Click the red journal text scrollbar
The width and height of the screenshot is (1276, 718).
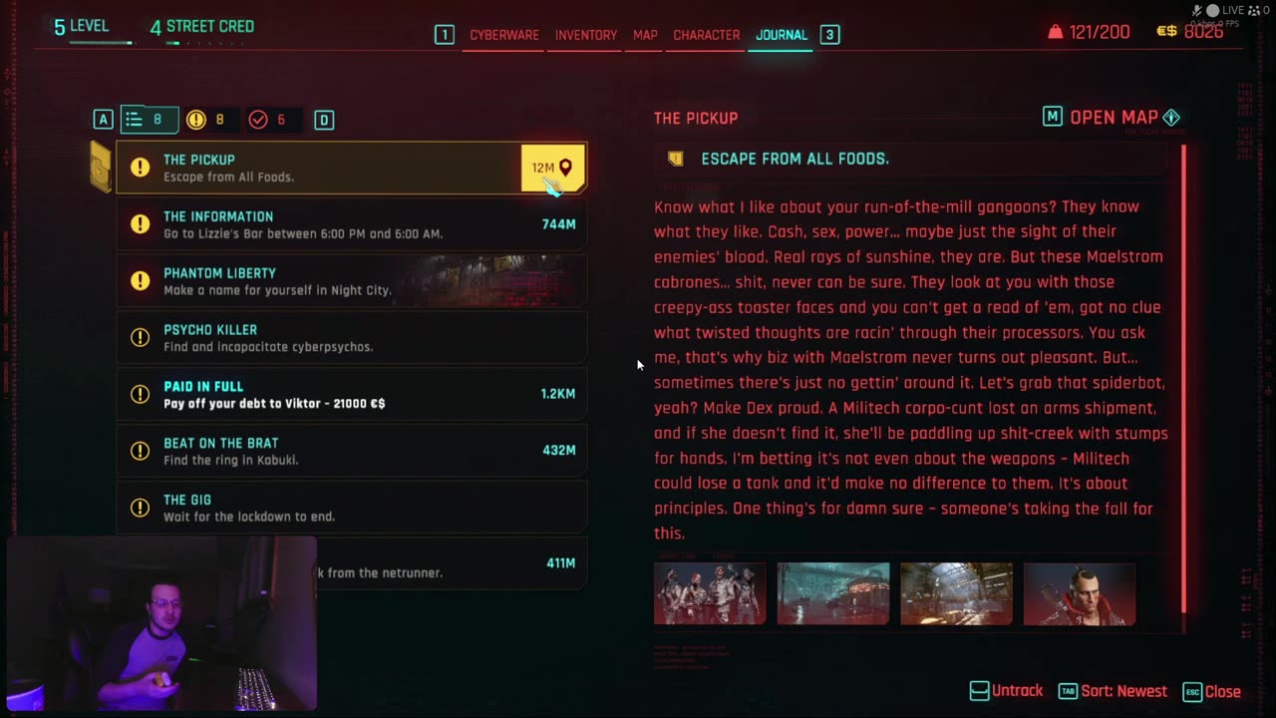pyautogui.click(x=1183, y=379)
